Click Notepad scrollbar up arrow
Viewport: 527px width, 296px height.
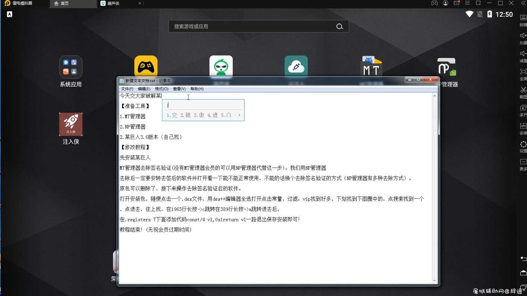[435, 96]
